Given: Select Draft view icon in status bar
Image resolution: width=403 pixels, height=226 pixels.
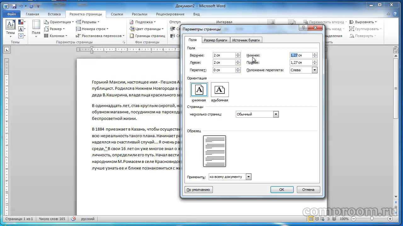Looking at the screenshot, I should tap(334, 219).
